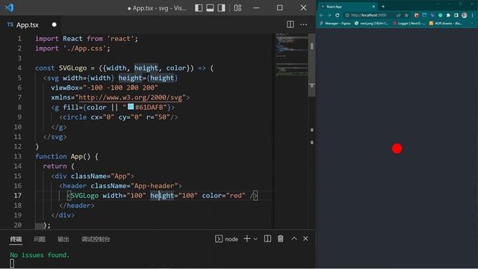Bookmark page with star icon
This screenshot has height=269, width=478.
(406, 15)
